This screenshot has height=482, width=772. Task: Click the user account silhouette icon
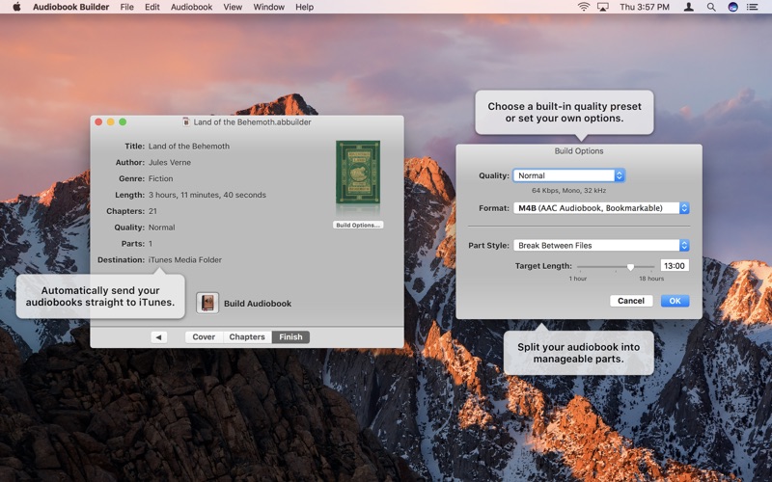point(689,7)
